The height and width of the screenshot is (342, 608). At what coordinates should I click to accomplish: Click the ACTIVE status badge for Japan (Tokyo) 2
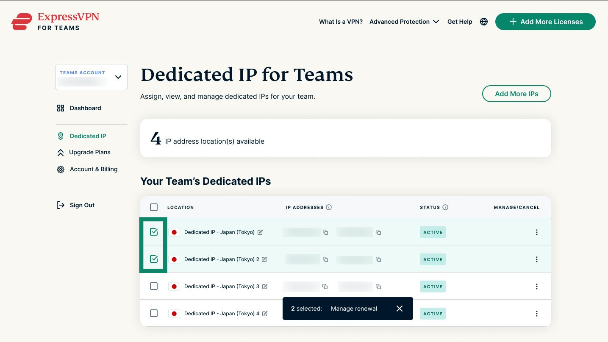pyautogui.click(x=433, y=259)
